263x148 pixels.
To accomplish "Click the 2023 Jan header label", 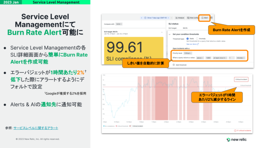I will click(11, 2).
